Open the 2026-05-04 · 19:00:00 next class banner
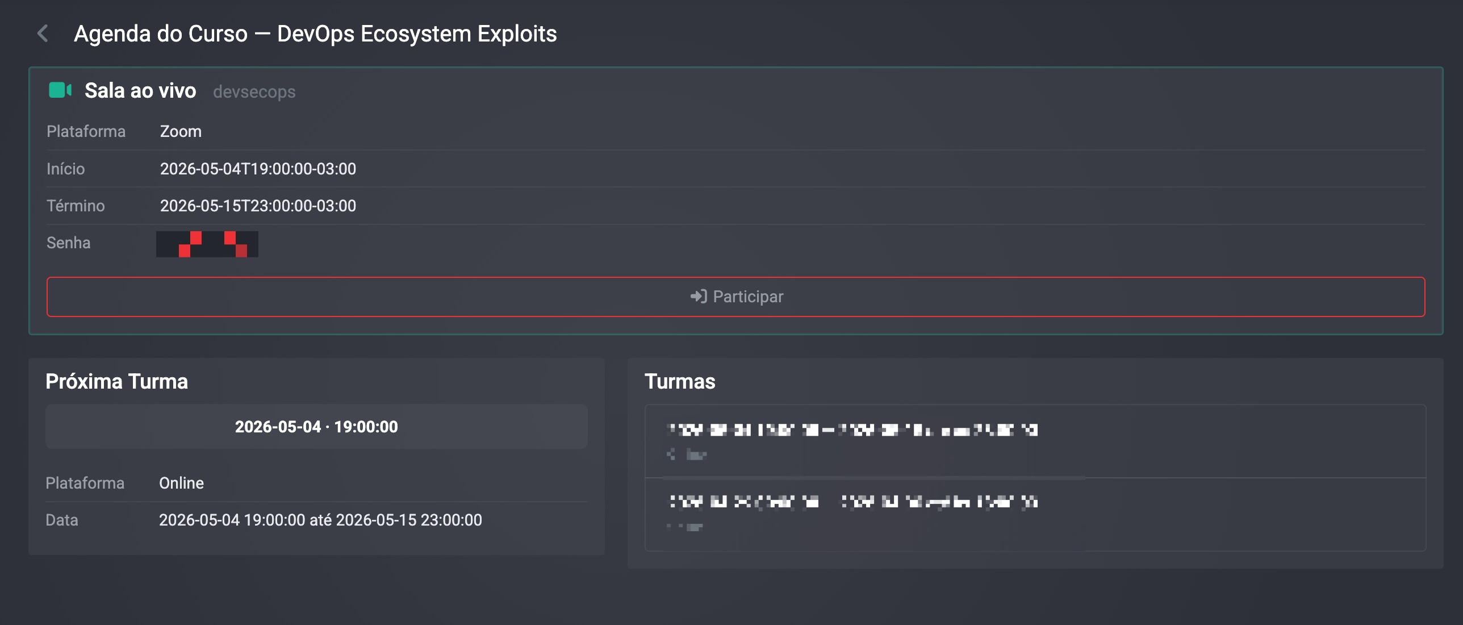This screenshot has width=1463, height=625. click(x=316, y=427)
